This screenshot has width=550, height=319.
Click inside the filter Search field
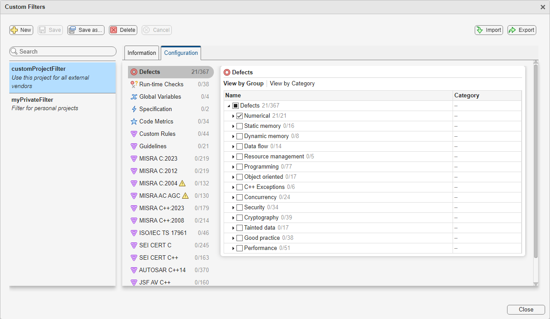tap(62, 51)
